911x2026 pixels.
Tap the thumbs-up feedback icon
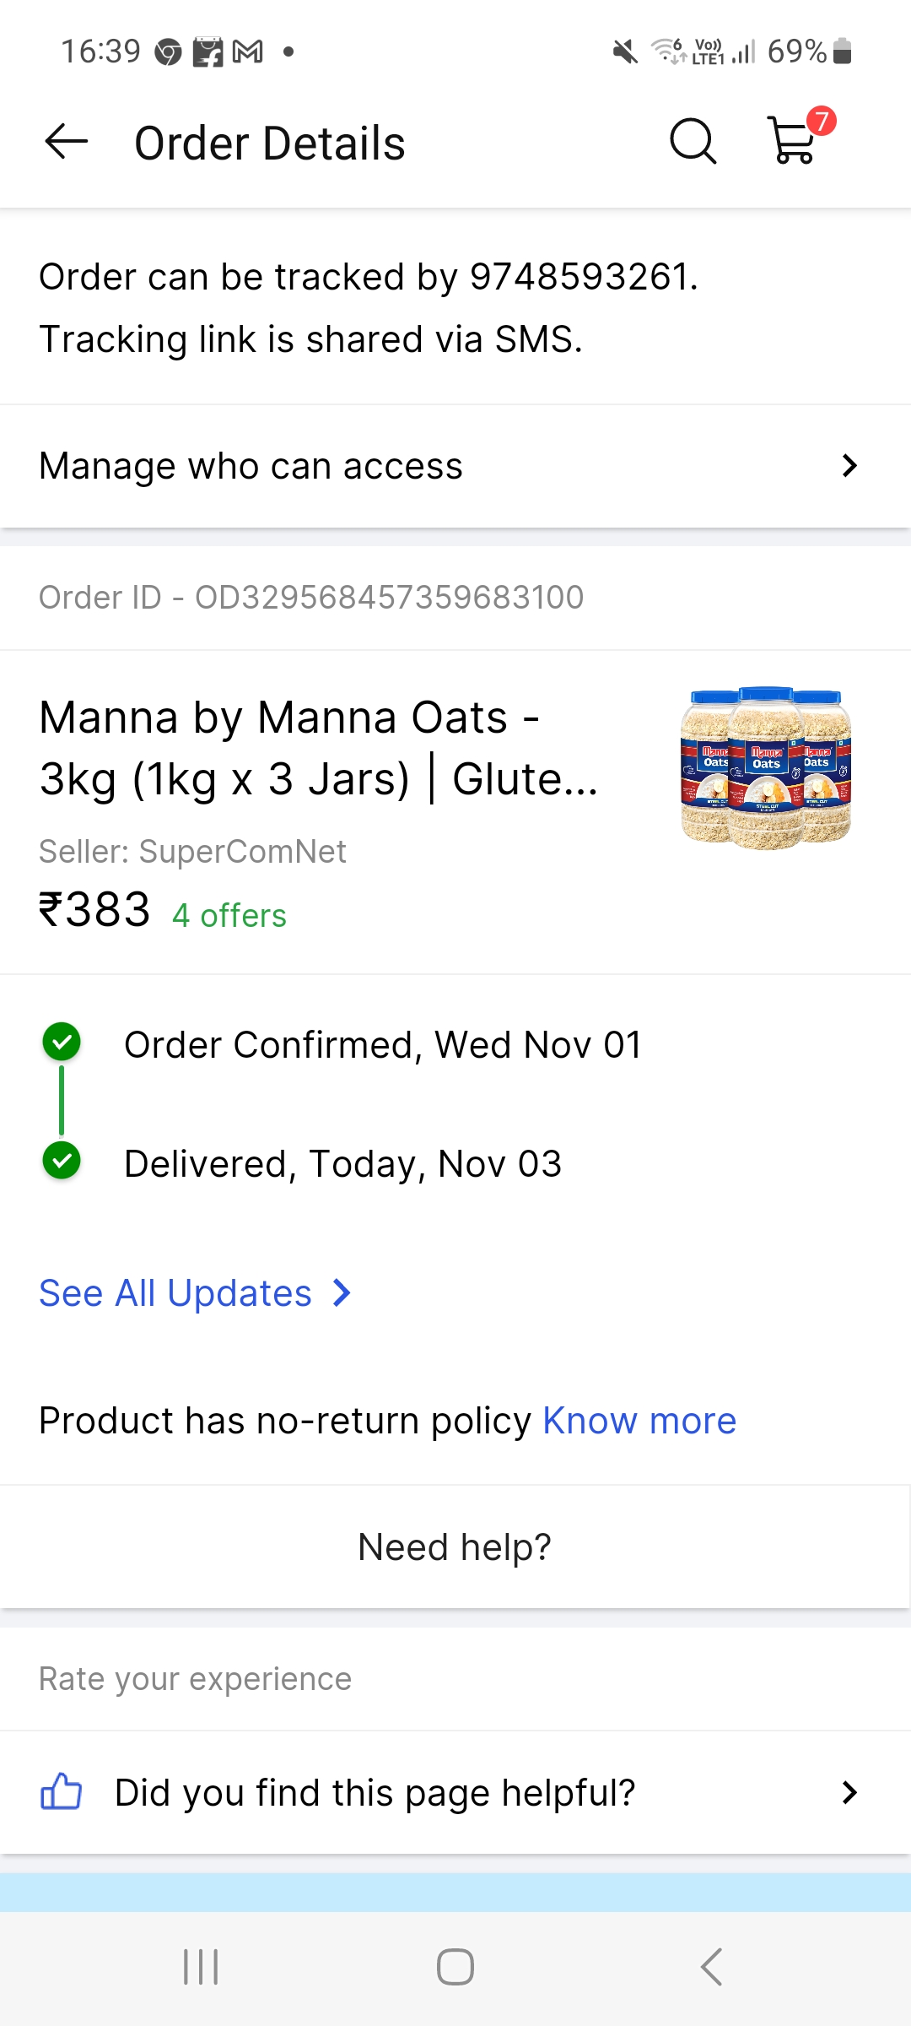pos(62,1791)
